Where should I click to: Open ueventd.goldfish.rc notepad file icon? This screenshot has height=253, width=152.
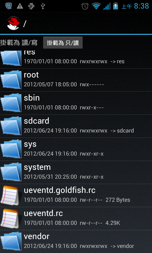click(10, 195)
